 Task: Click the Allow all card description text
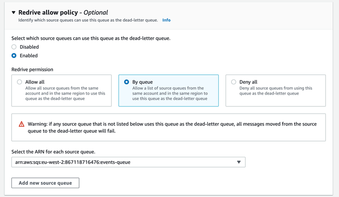pyautogui.click(x=65, y=93)
